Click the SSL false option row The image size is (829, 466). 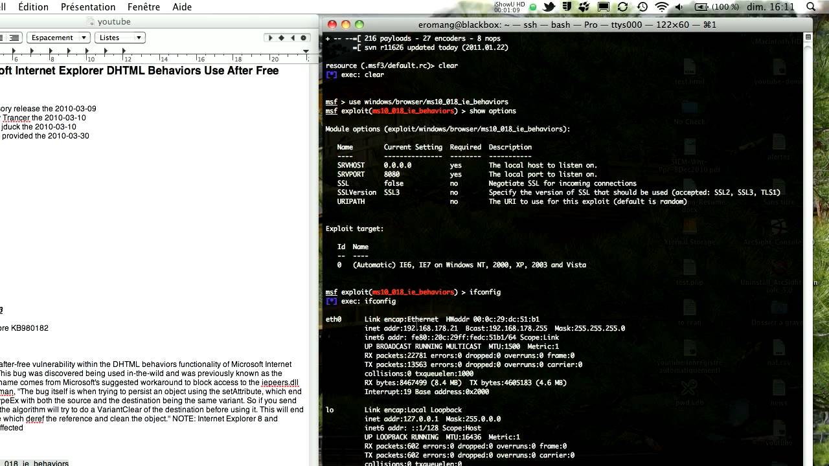[x=487, y=183]
